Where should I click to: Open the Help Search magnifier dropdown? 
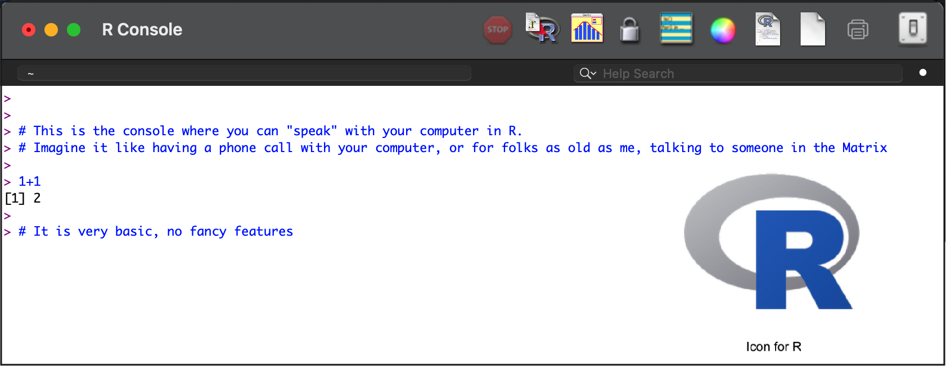click(588, 74)
